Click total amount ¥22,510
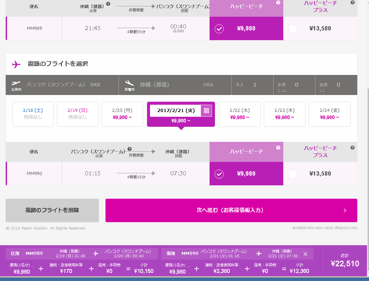The image size is (369, 281). pos(345,264)
